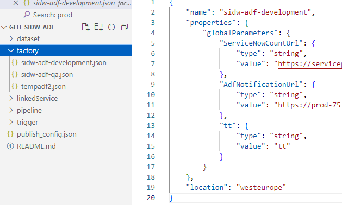Click JSON icon of sidw-adf-qa.json
The width and height of the screenshot is (342, 205).
[15, 74]
